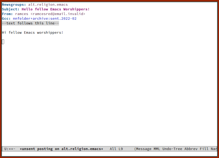Click the email address ramcesred@email.invalid

[x=58, y=14]
